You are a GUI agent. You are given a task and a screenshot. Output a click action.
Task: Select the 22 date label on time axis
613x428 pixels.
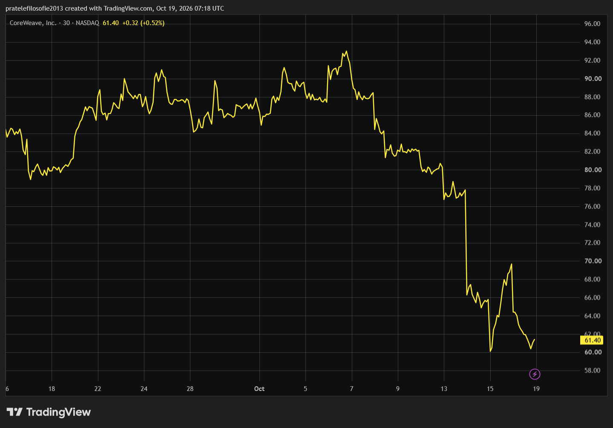(x=98, y=389)
